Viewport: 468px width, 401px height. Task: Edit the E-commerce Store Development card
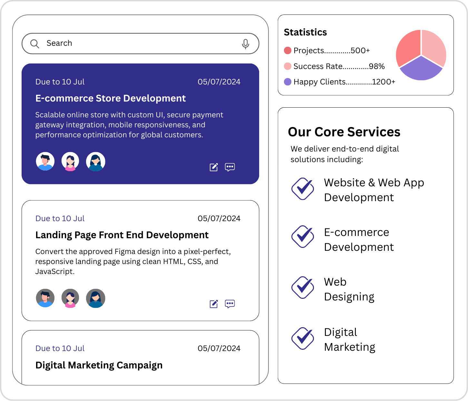click(x=214, y=167)
